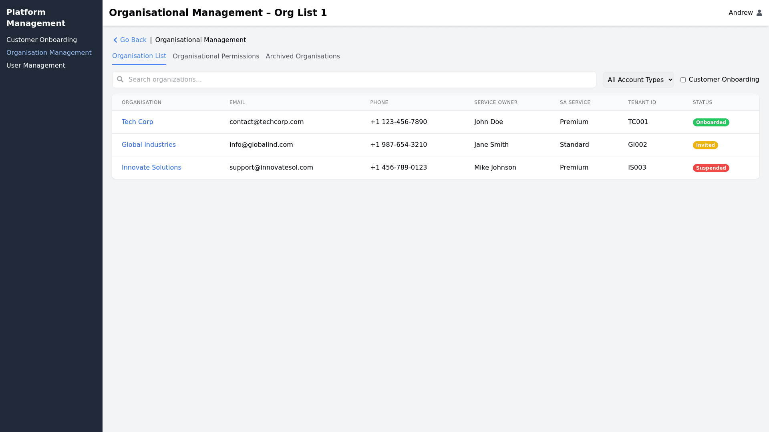
Task: Select the Organisation List tab
Action: [x=139, y=56]
